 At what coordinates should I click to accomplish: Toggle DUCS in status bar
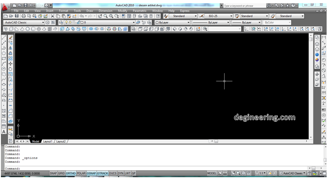coord(113,173)
